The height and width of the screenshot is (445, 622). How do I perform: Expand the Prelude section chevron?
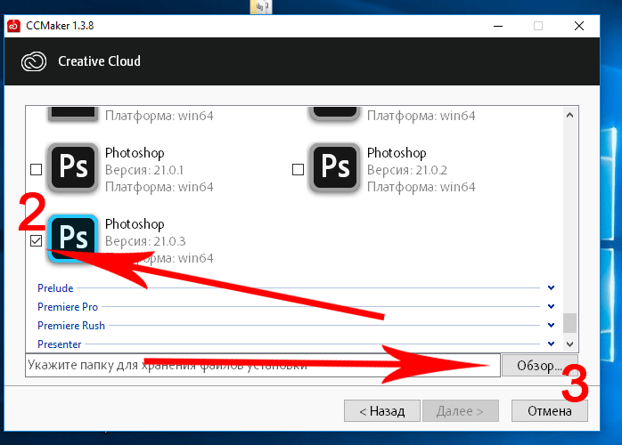pyautogui.click(x=551, y=287)
